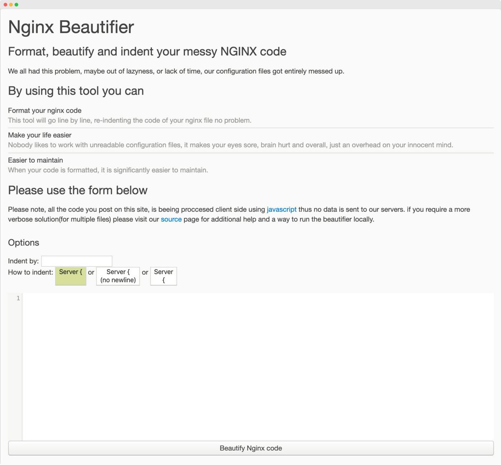Image resolution: width=501 pixels, height=465 pixels.
Task: Click the "Nginx Beautifier" page title
Action: pos(71,27)
